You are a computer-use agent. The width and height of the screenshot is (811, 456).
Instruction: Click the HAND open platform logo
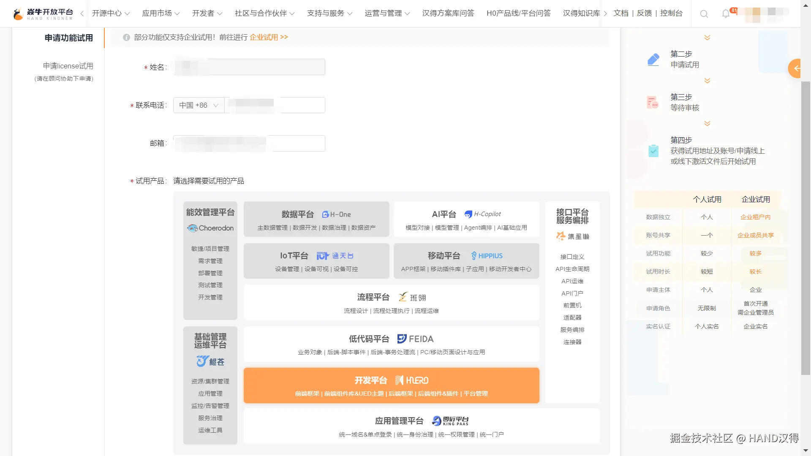(43, 14)
